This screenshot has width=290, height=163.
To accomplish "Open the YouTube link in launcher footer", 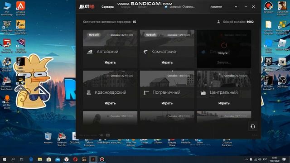I will click(x=108, y=135).
